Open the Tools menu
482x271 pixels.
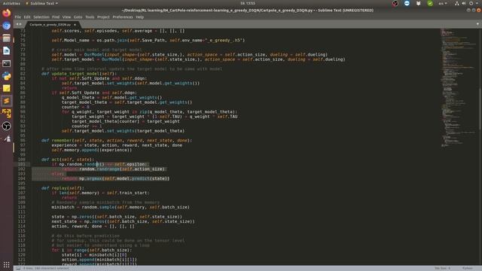(90, 17)
